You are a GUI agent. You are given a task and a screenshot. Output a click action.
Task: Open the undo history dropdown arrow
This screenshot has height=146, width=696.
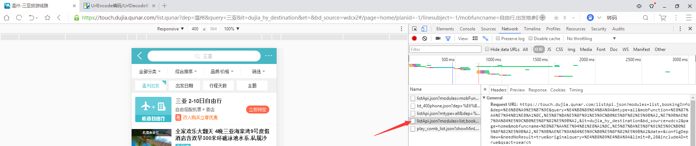[x=37, y=18]
